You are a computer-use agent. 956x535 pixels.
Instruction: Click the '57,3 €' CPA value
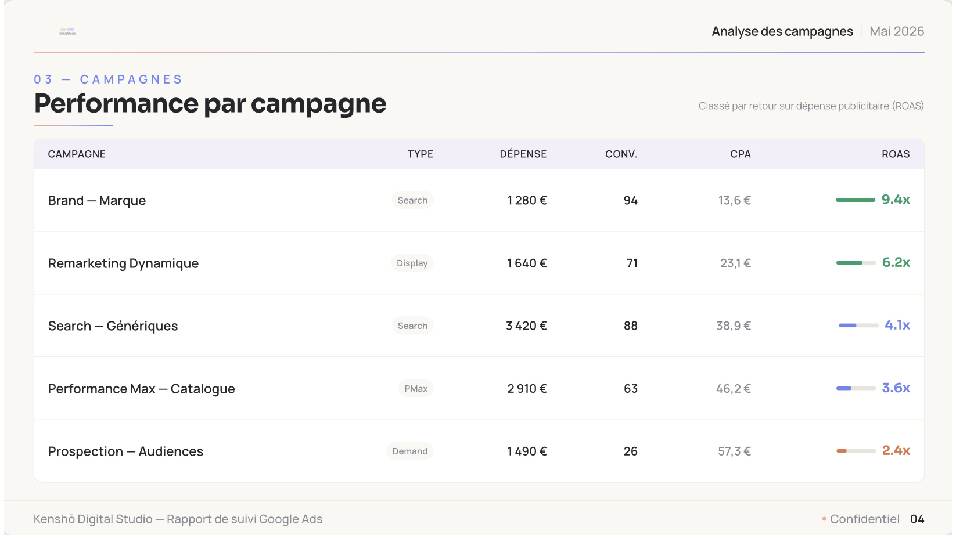[735, 451]
